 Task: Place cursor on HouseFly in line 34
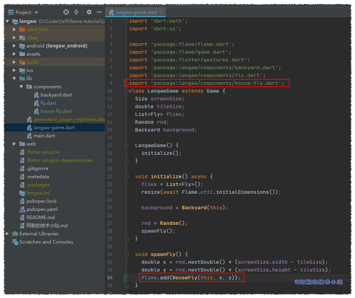185,278
